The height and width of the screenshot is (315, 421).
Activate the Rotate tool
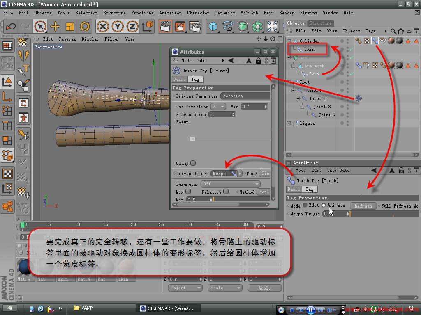click(85, 27)
